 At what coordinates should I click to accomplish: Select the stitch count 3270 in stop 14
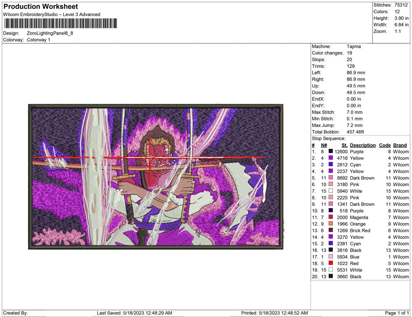343,237
